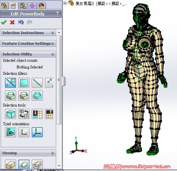The image size is (177, 171).
Task: Click the cube select-all selection tool
Action: (10, 114)
